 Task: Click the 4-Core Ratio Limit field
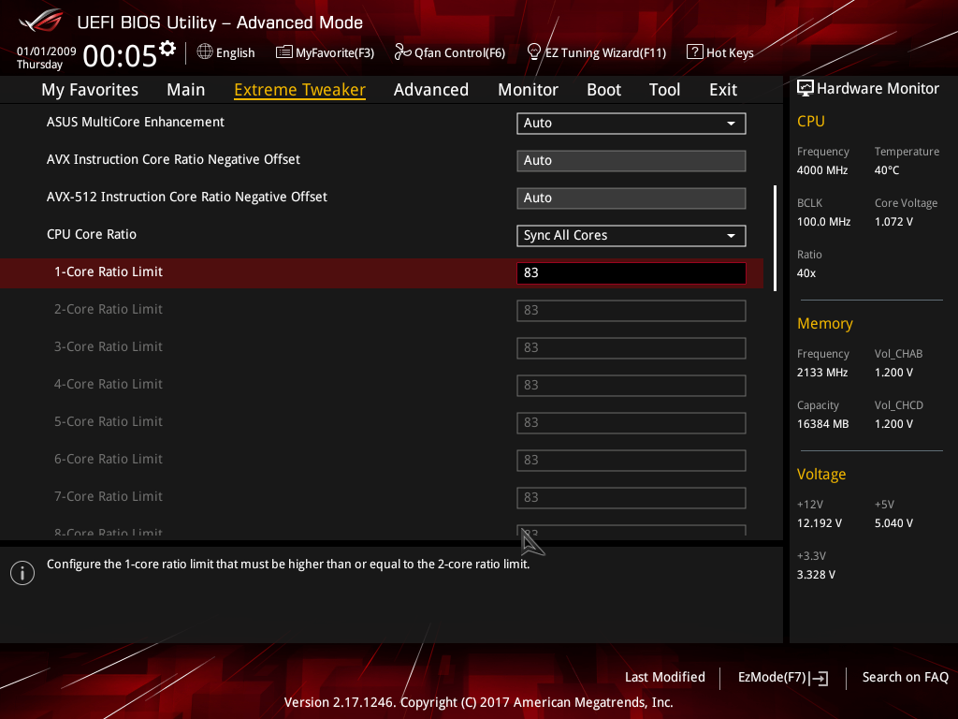pyautogui.click(x=631, y=386)
